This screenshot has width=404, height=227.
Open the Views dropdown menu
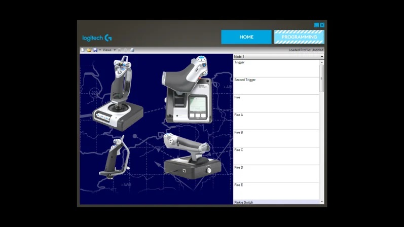pyautogui.click(x=109, y=50)
